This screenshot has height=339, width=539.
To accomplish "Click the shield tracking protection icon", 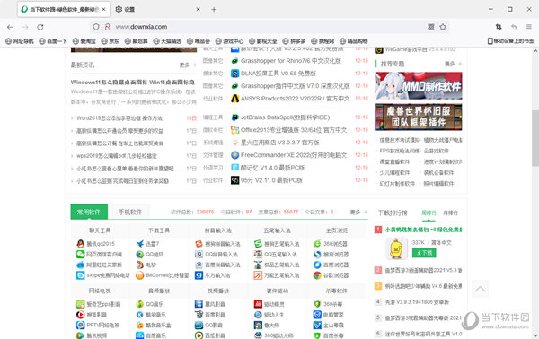I will [96, 27].
